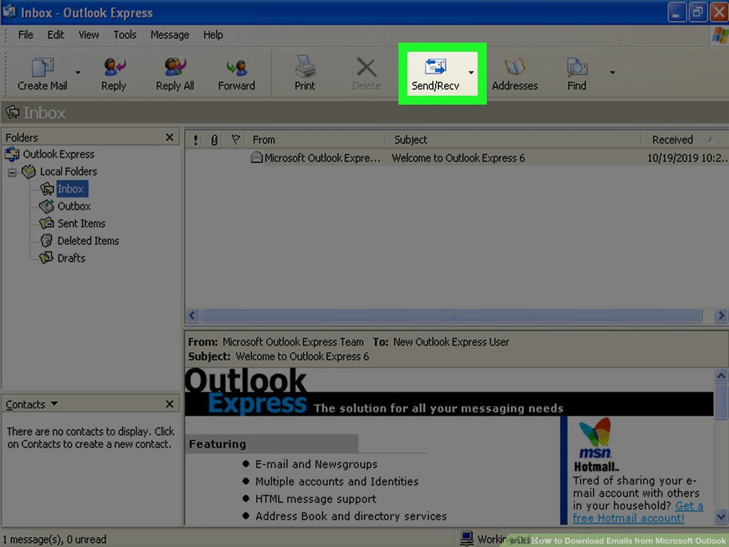This screenshot has width=729, height=547.
Task: Collapse the Local Folders tree
Action: [x=11, y=172]
